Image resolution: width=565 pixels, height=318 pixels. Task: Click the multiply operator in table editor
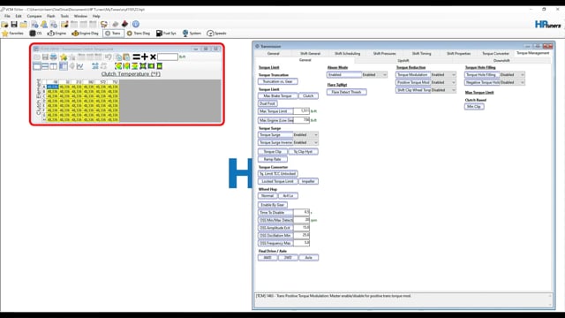tap(153, 57)
